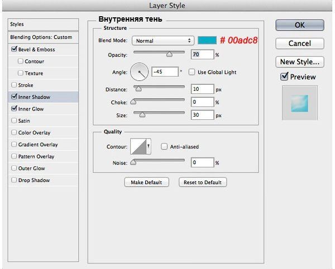Click the Angle dial control

(x=139, y=71)
